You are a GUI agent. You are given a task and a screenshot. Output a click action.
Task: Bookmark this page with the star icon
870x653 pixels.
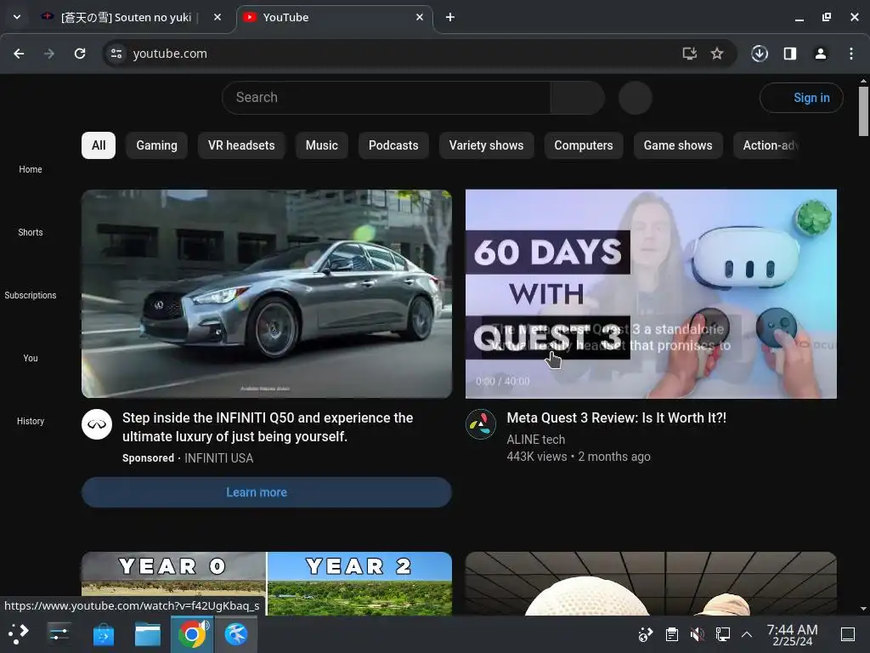point(717,54)
